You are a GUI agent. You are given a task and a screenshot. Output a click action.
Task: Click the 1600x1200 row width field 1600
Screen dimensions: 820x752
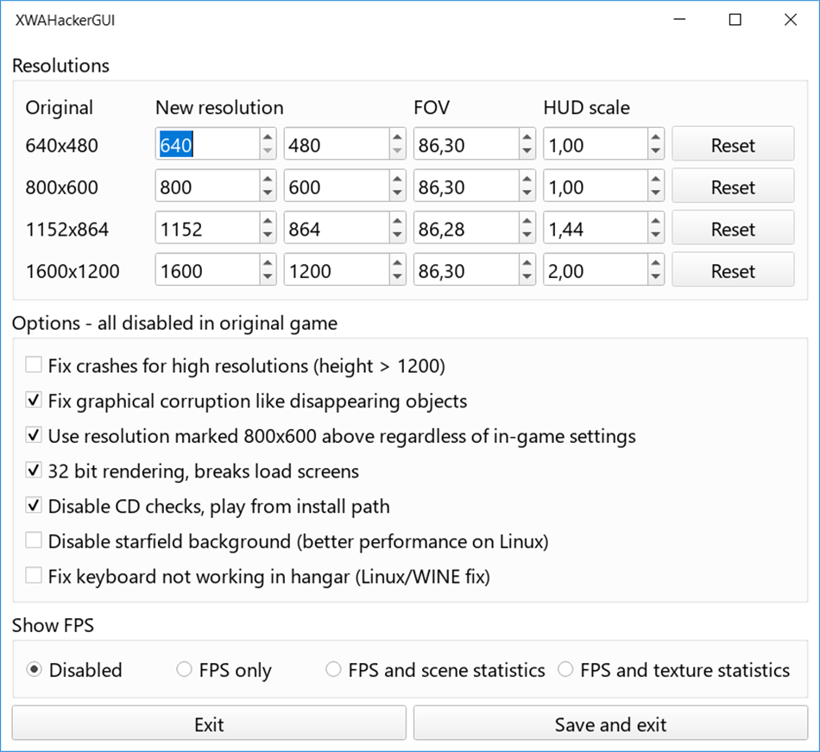click(208, 269)
